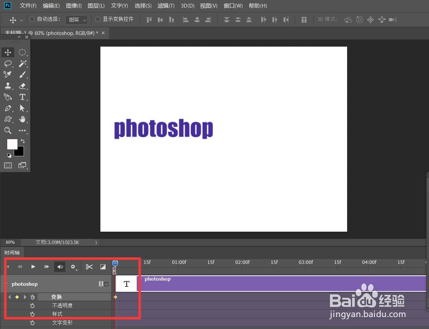Open the 文件(F) menu
This screenshot has height=329, width=429.
point(28,6)
